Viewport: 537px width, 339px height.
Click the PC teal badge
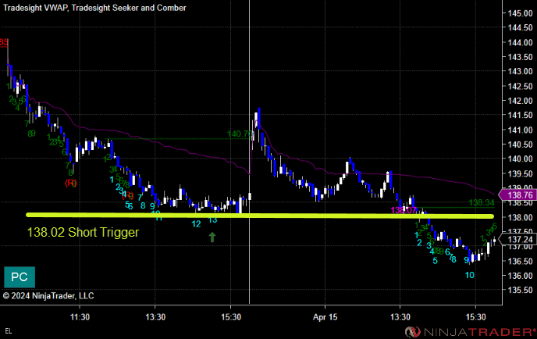[20, 277]
